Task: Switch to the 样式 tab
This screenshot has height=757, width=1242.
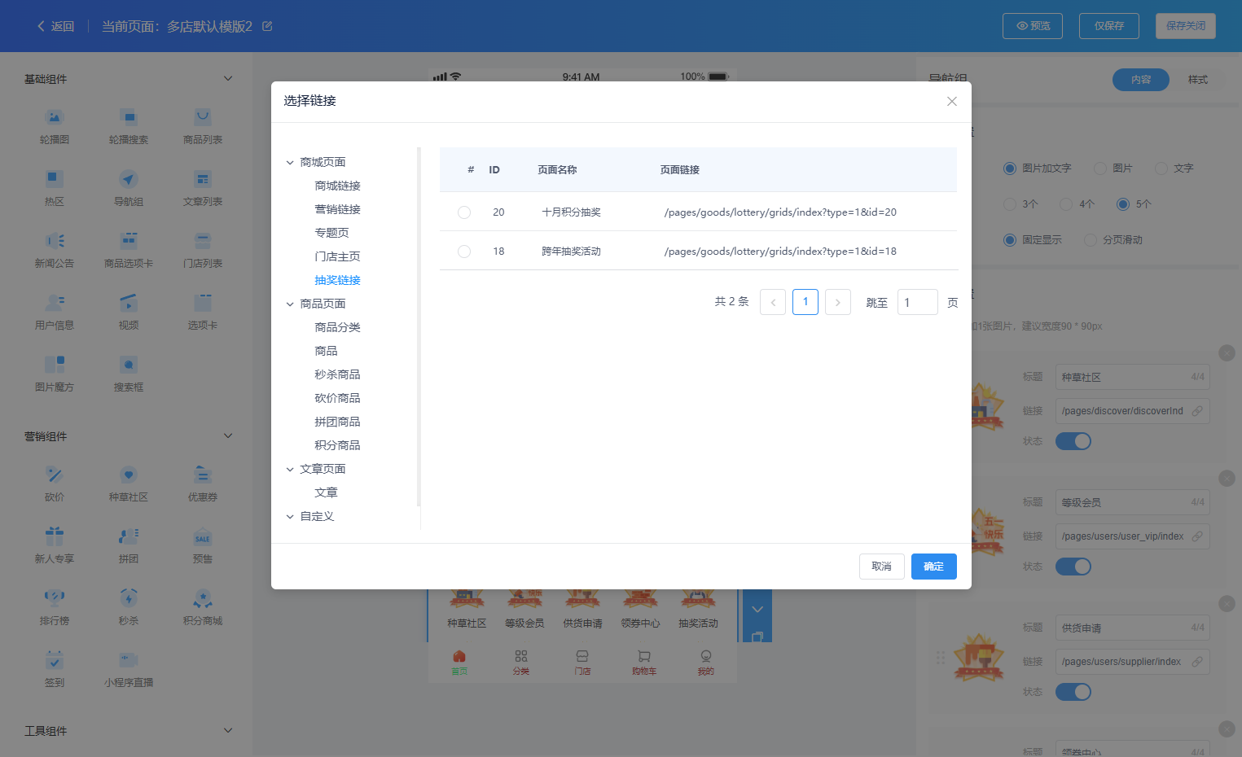Action: pos(1197,80)
